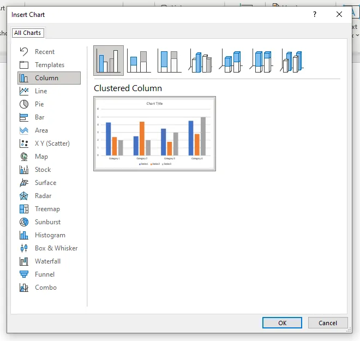Select the Waterfall chart category
This screenshot has height=341, width=360.
(47, 261)
